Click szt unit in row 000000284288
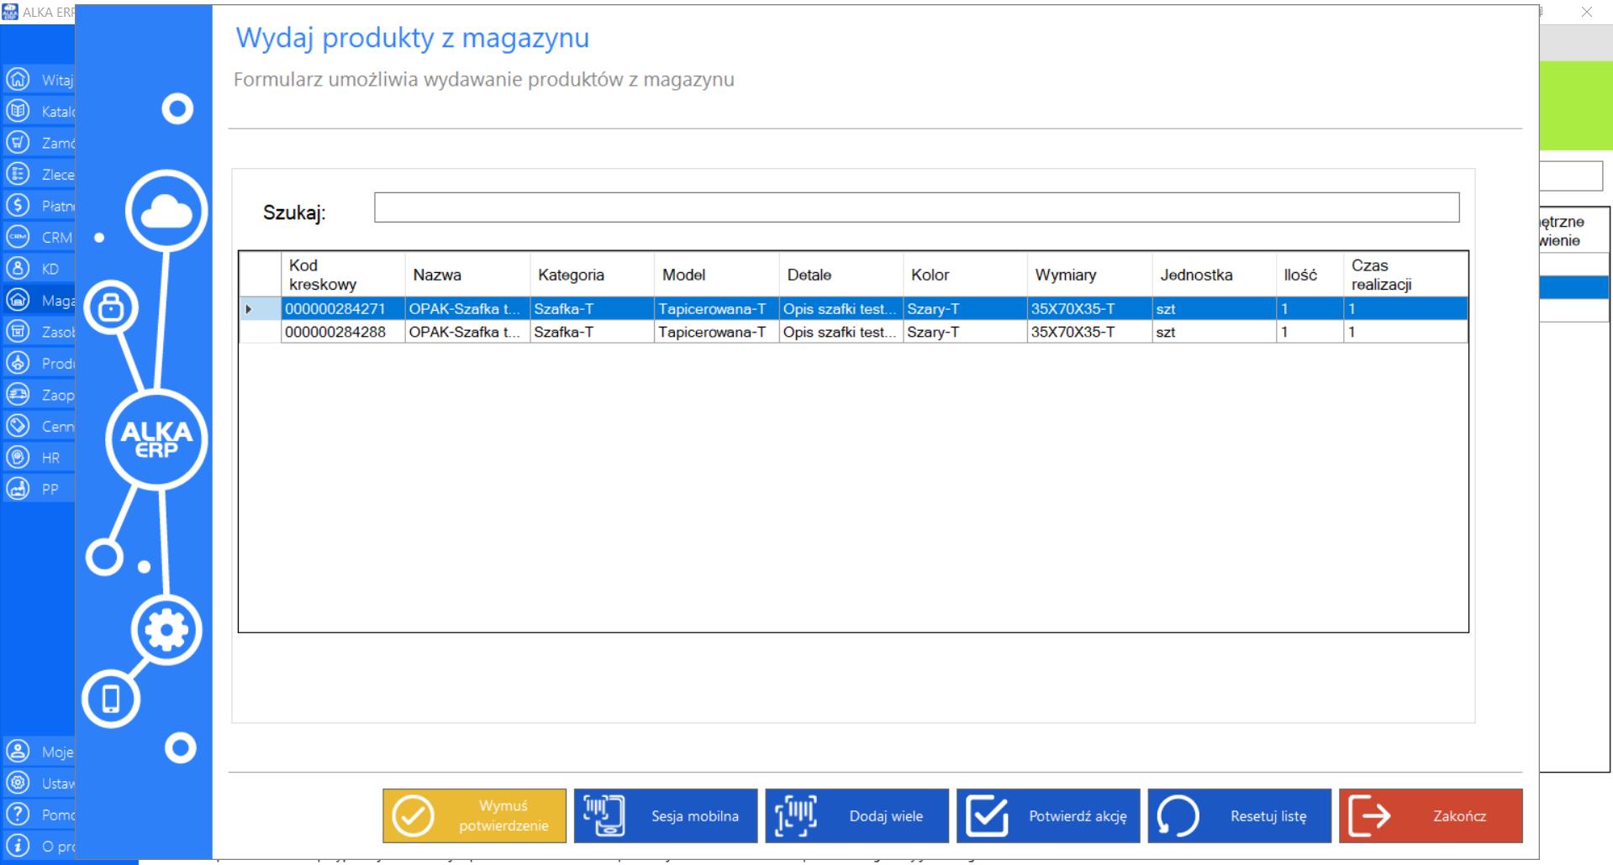The width and height of the screenshot is (1613, 865). [1214, 332]
